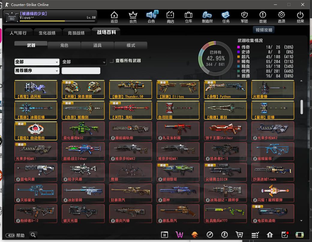Switch to the 生化战绩 tab
The width and height of the screenshot is (312, 242).
(x=47, y=33)
